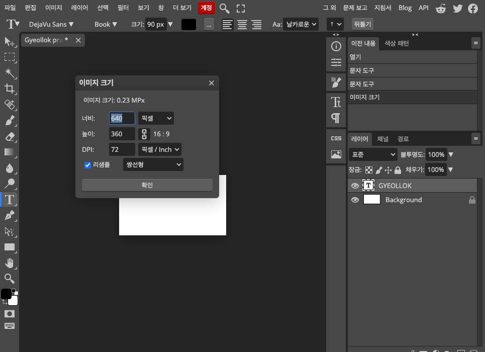The width and height of the screenshot is (485, 352).
Task: Switch to the 색상 패턴 tab
Action: point(397,43)
